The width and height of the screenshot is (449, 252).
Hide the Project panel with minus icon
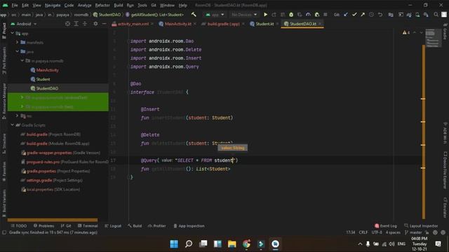105,24
